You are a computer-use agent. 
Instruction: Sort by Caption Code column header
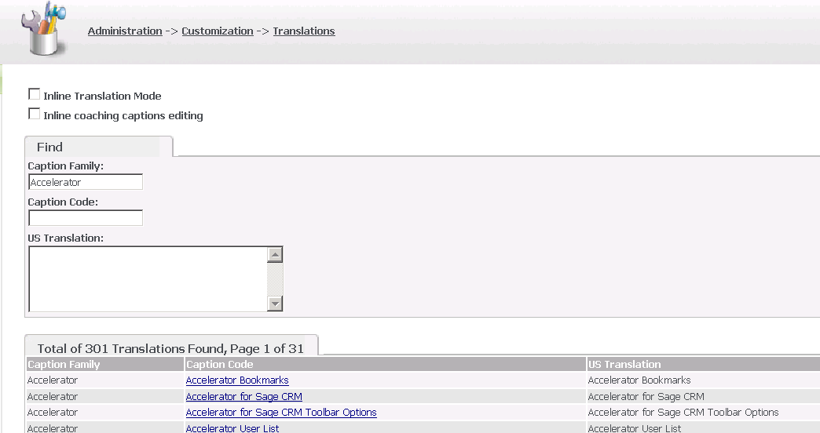pyautogui.click(x=386, y=364)
